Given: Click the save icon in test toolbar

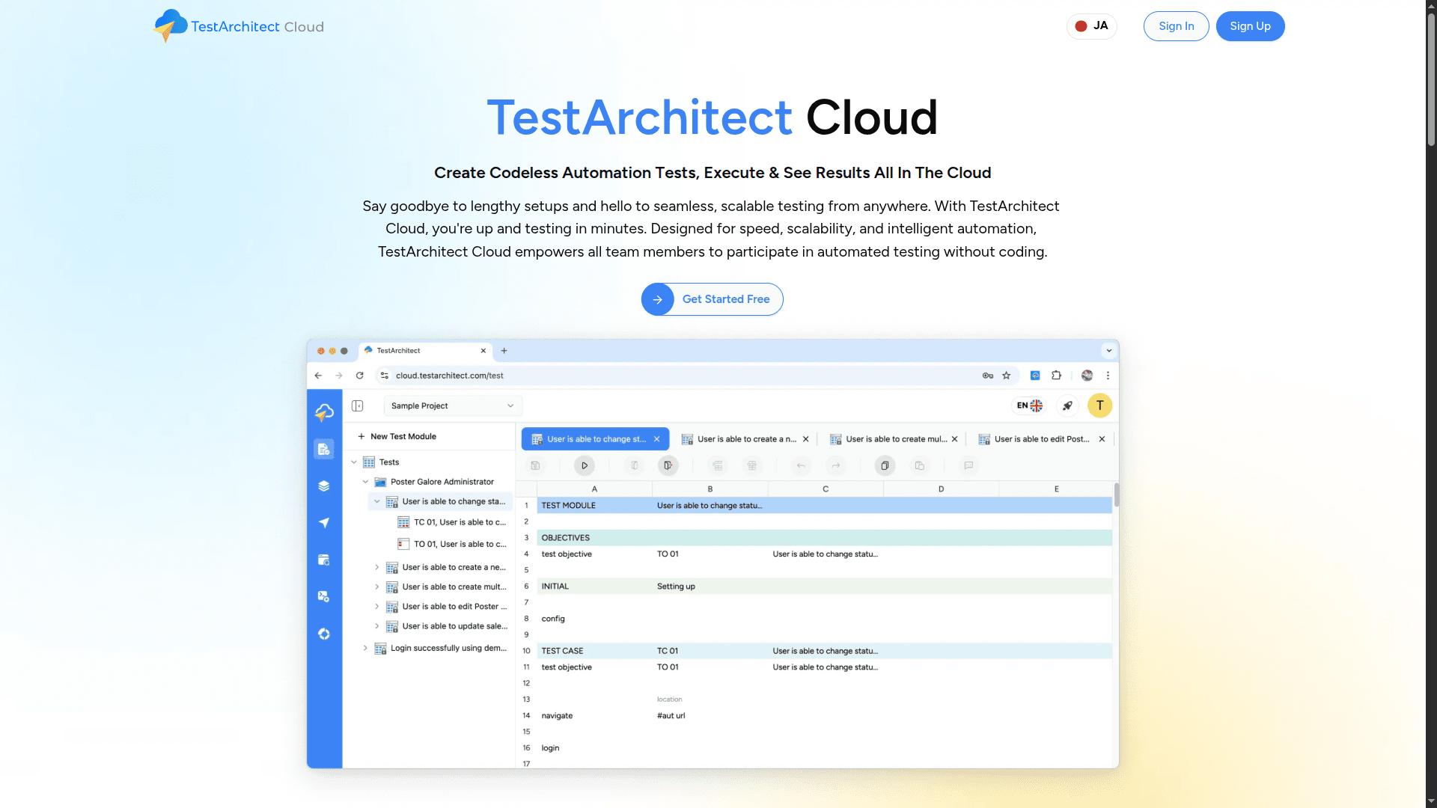Looking at the screenshot, I should tap(535, 465).
